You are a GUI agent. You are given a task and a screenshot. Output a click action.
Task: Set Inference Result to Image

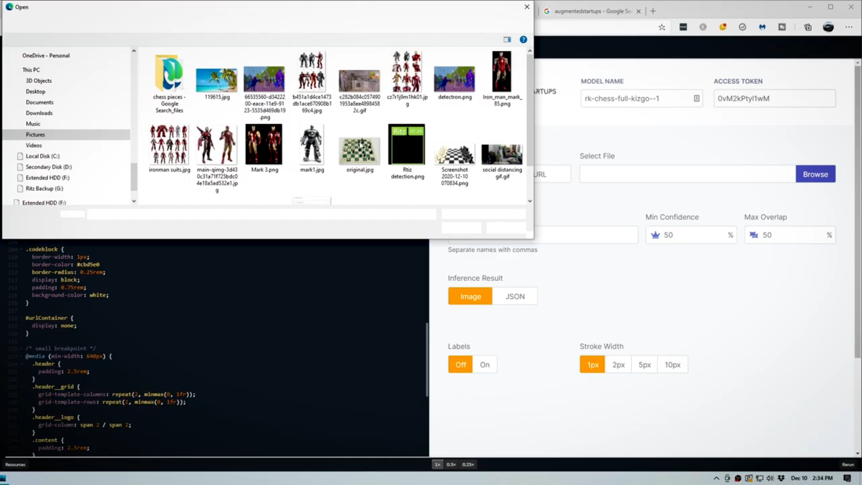(470, 296)
